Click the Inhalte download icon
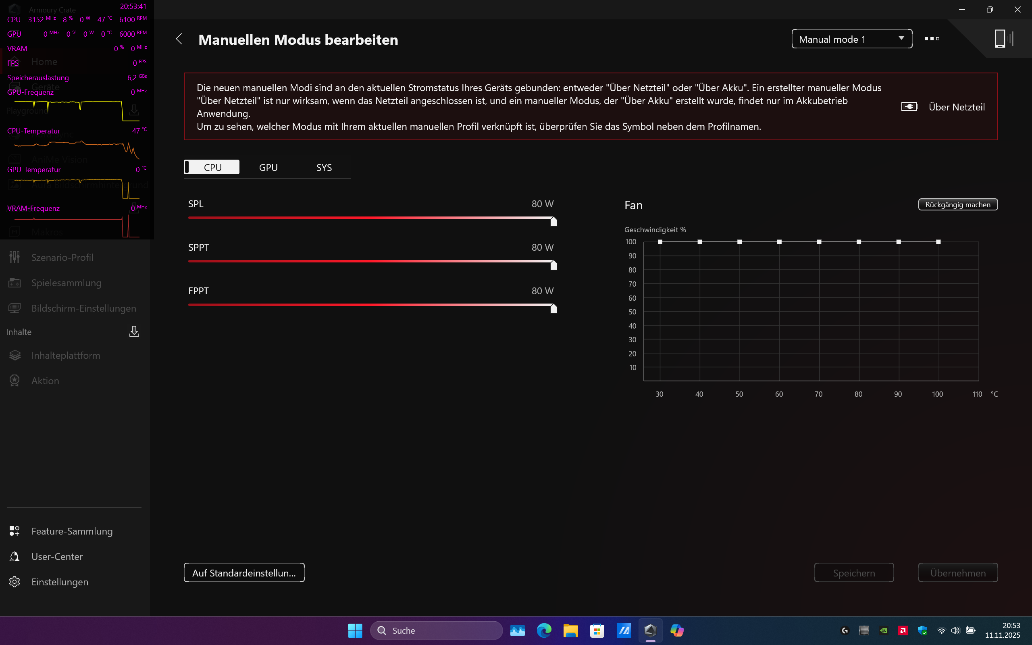 (134, 331)
